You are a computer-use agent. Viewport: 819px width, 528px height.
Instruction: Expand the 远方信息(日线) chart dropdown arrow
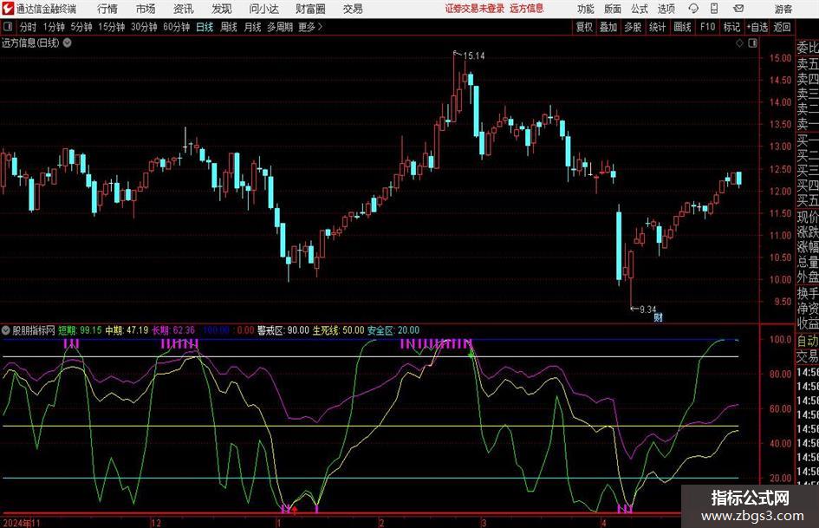(68, 42)
